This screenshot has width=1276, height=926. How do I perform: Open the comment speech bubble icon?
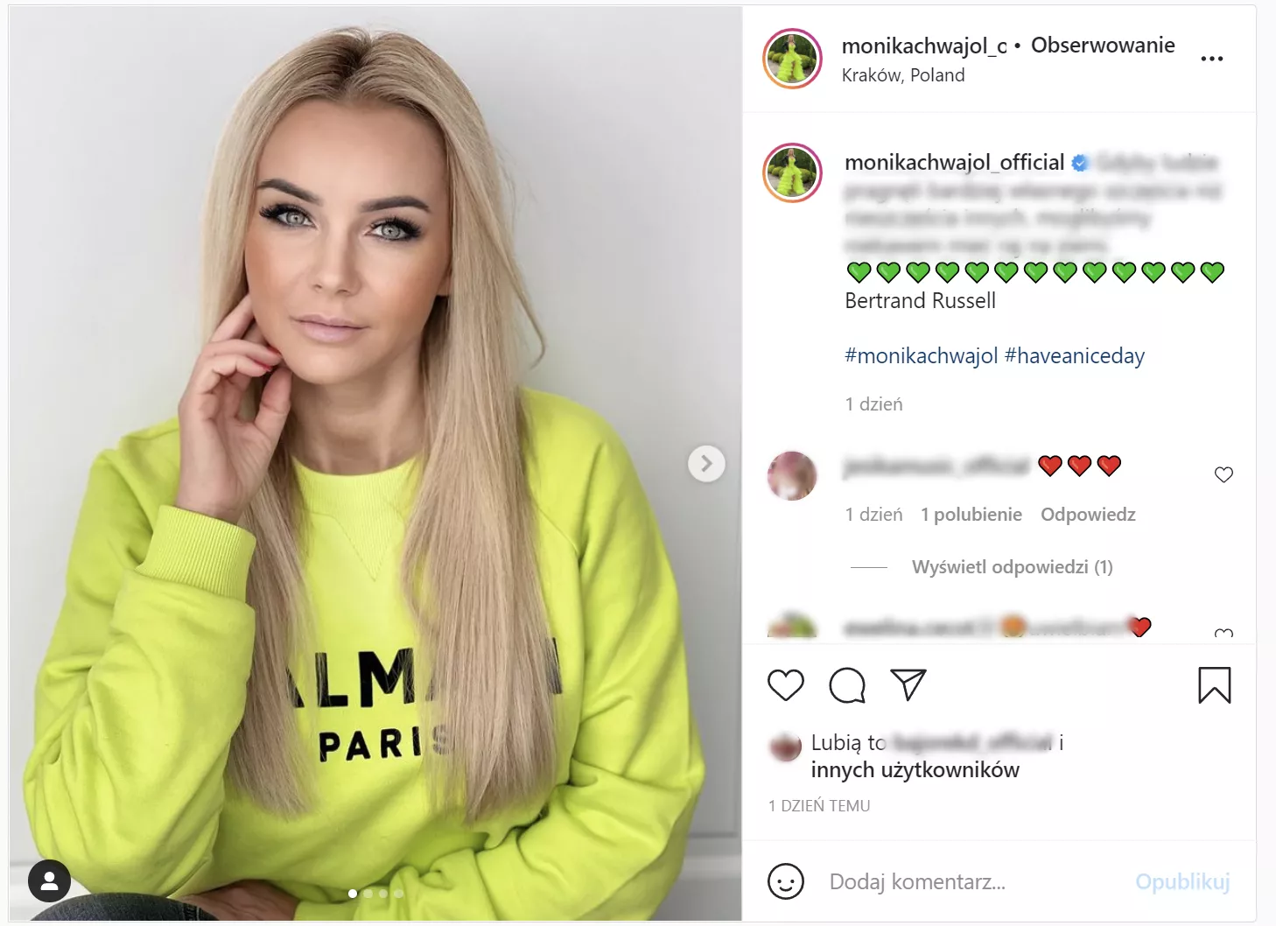[847, 685]
